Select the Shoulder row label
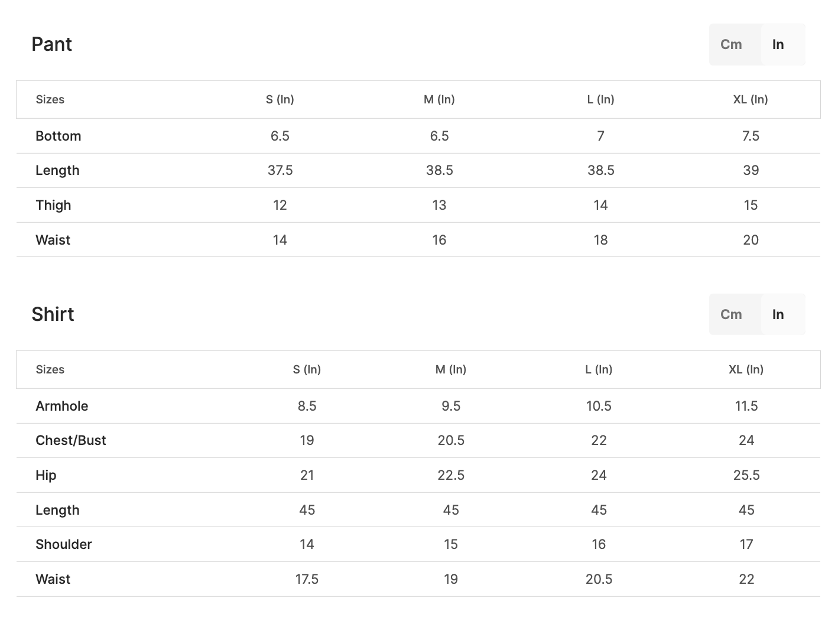This screenshot has width=838, height=637. (x=63, y=544)
